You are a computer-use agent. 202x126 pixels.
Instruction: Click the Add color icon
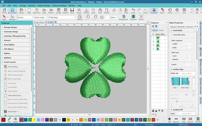[x=169, y=120]
